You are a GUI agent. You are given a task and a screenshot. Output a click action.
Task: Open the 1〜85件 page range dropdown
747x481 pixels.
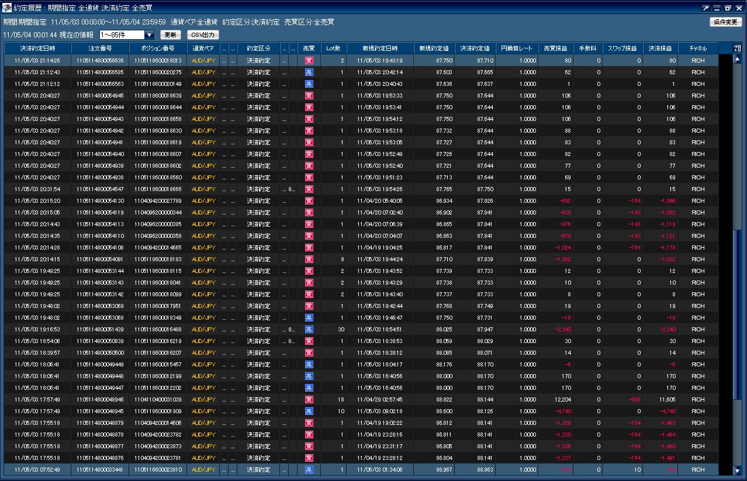(x=127, y=35)
